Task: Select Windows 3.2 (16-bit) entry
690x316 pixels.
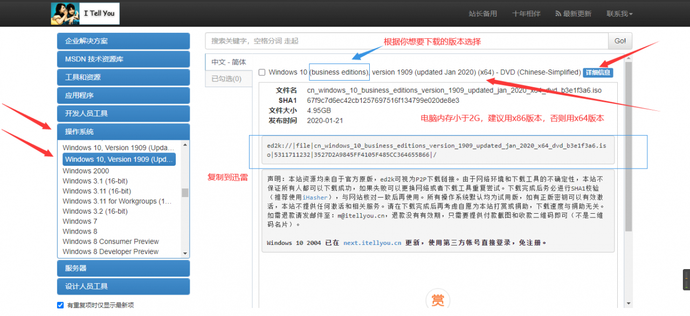Action: coord(95,212)
